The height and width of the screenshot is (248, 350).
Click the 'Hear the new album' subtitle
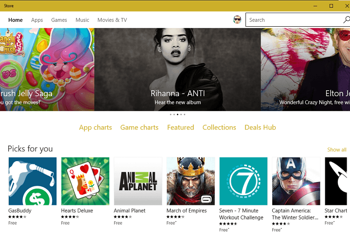click(x=178, y=102)
